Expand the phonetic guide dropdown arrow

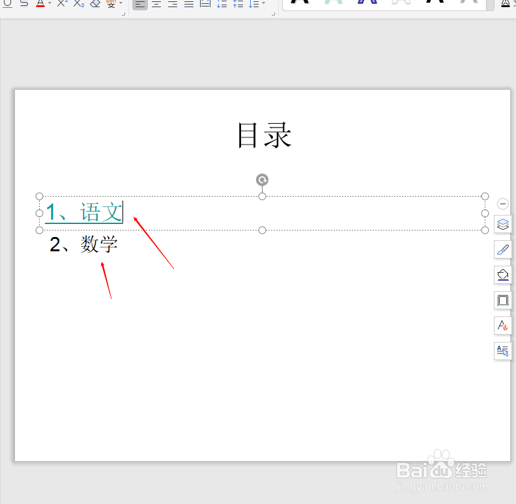click(121, 3)
